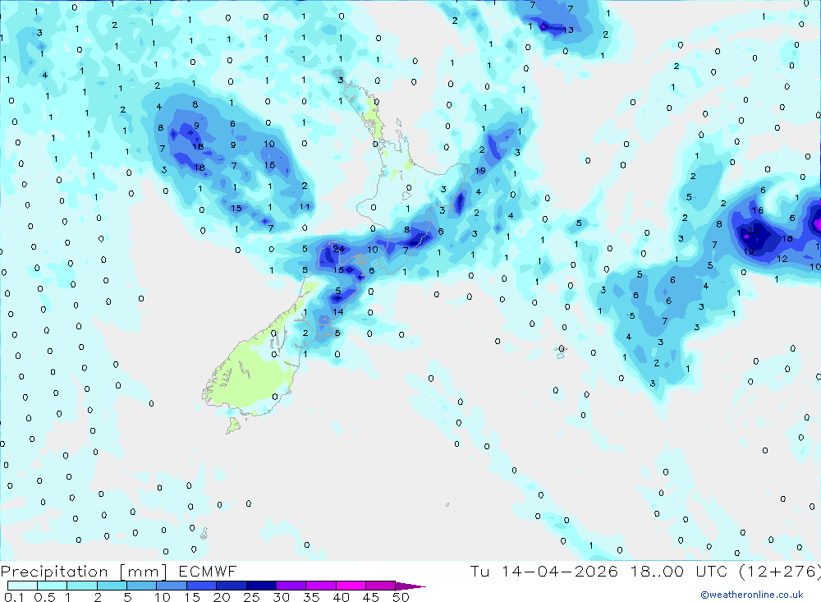The width and height of the screenshot is (821, 602).
Task: Choose the 40–45 mm legend swatch
Action: coord(351,586)
